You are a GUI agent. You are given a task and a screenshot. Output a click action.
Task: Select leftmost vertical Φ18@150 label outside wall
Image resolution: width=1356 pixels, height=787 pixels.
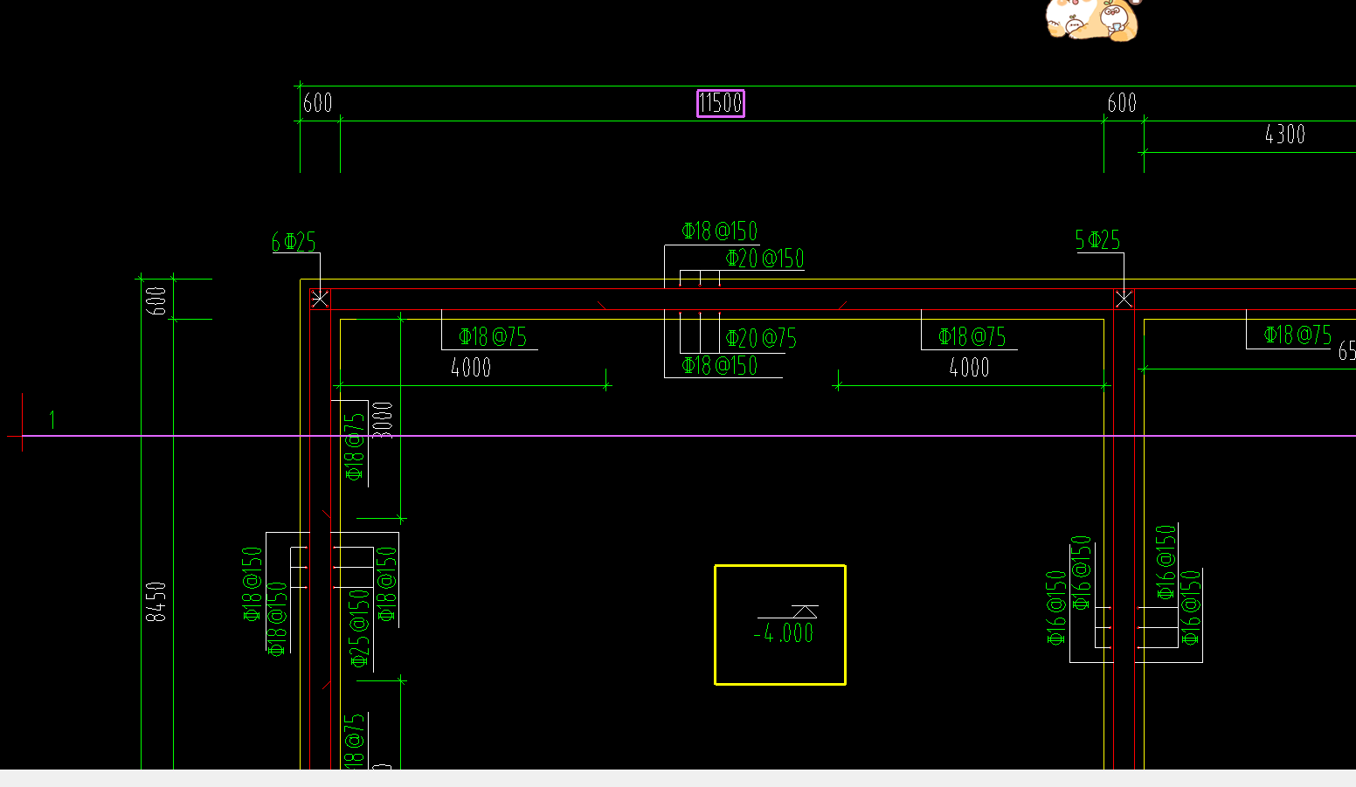253,584
